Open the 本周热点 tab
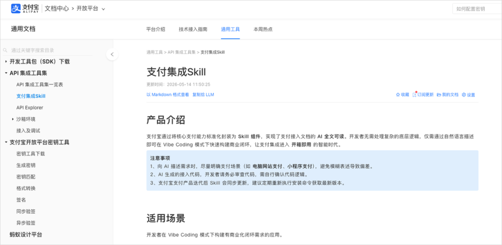The width and height of the screenshot is (502, 245). 263,29
